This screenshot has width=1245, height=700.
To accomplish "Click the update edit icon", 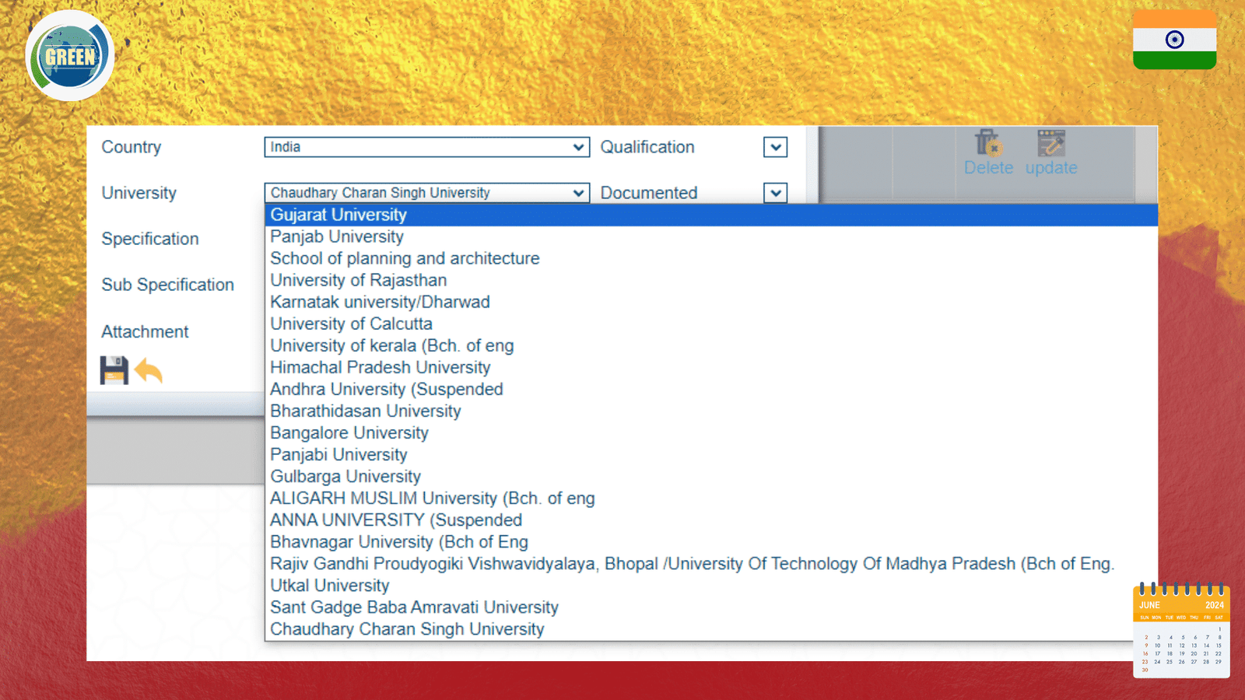I will click(1050, 145).
